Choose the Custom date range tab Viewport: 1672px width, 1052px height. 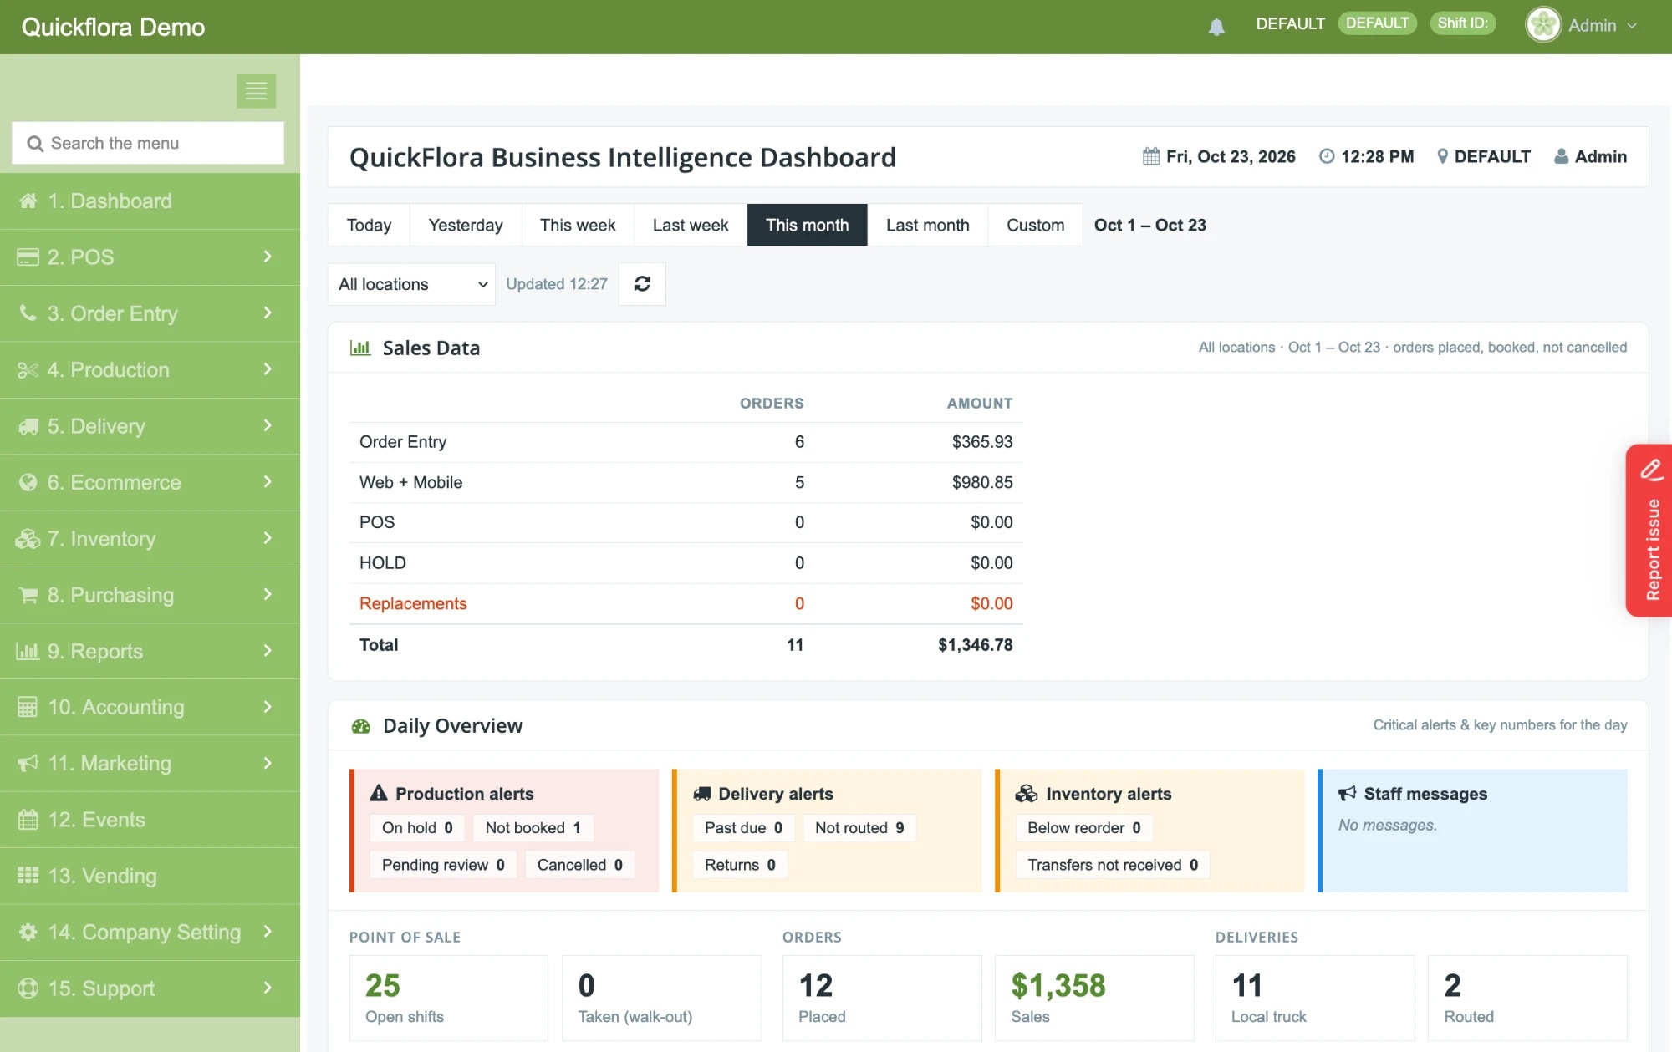(x=1036, y=225)
